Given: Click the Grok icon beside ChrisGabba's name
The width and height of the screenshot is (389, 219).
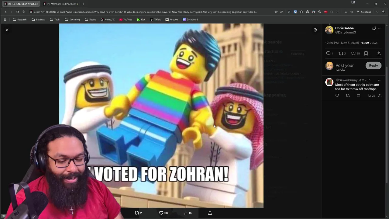Looking at the screenshot, I should pyautogui.click(x=374, y=28).
